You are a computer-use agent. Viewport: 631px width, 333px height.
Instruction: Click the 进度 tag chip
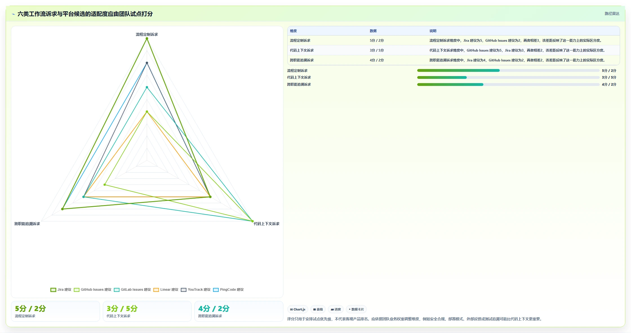[336, 309]
